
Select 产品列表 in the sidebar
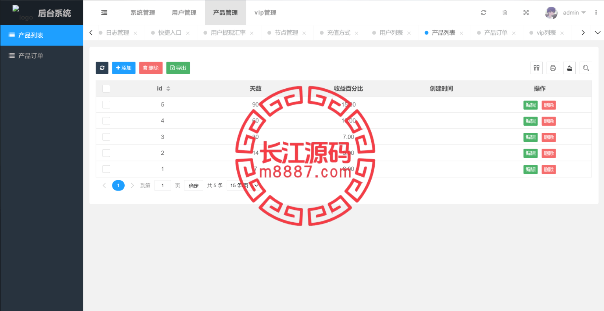[42, 35]
